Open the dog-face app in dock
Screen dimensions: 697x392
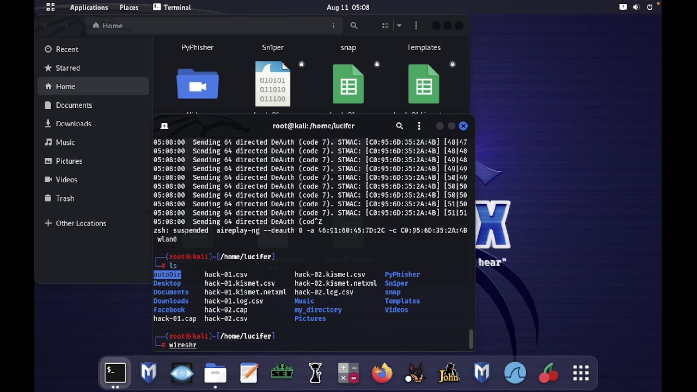pyautogui.click(x=415, y=373)
